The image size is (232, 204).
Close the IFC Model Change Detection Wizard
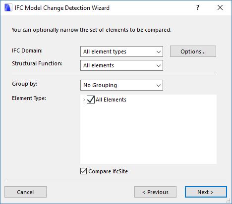220,7
